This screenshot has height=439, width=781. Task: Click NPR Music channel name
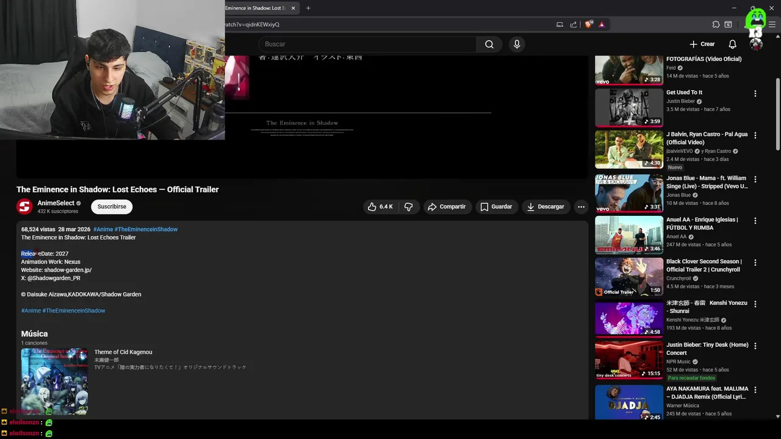679,362
